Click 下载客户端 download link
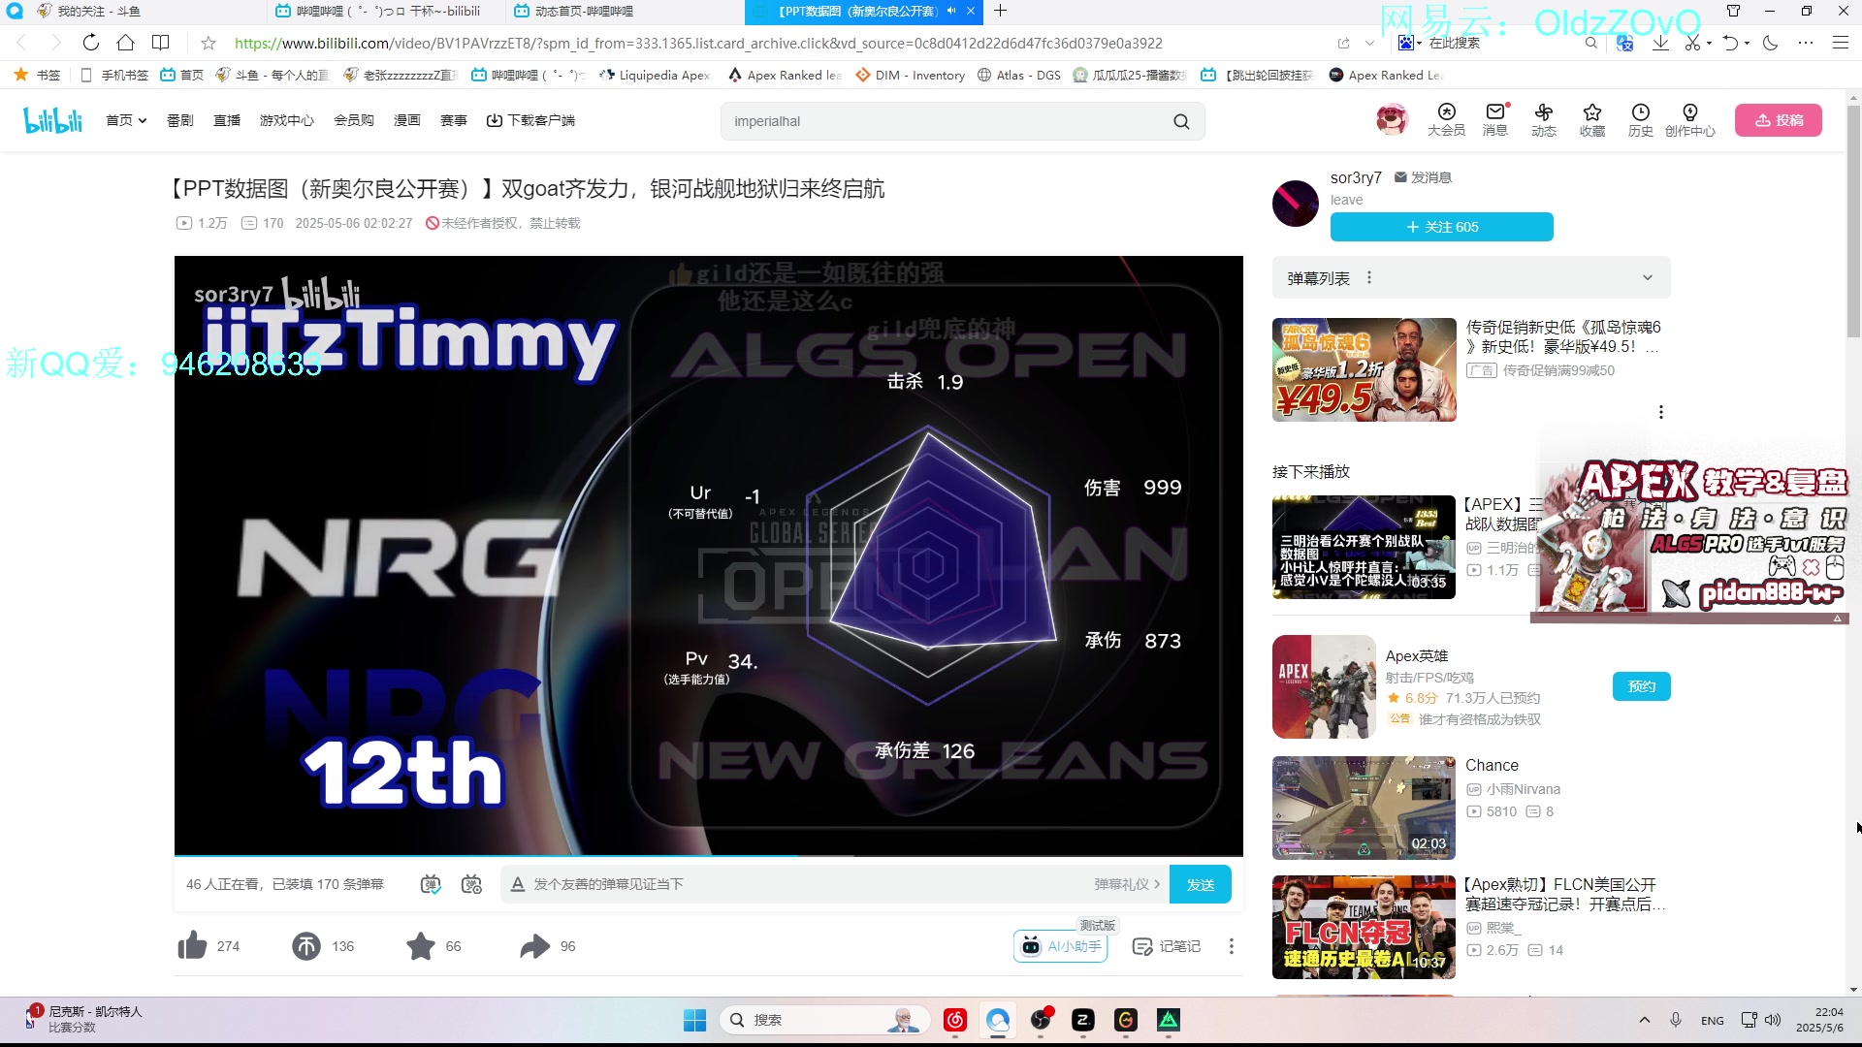The width and height of the screenshot is (1862, 1047). [x=530, y=120]
